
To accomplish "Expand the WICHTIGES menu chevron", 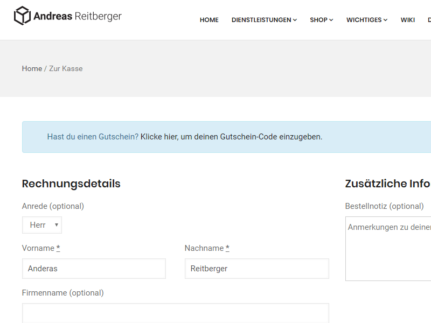I will (x=385, y=20).
